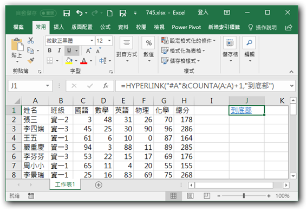Select column A header

coord(35,101)
